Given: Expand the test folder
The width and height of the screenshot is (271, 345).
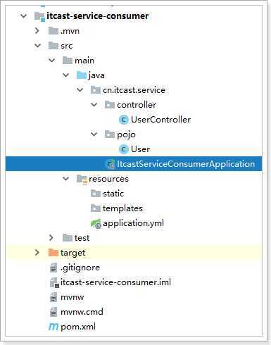Looking at the screenshot, I should pyautogui.click(x=51, y=238).
